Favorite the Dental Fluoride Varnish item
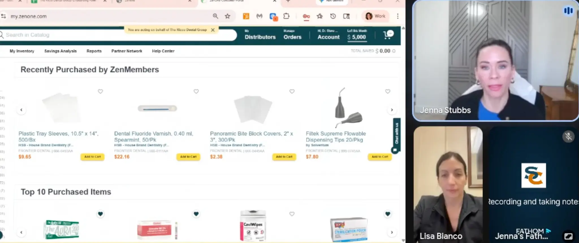This screenshot has height=243, width=579. 196,91
